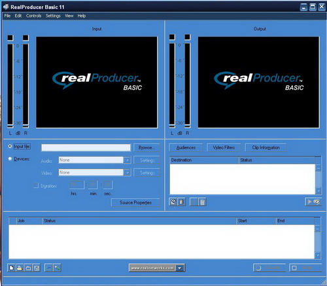Image resolution: width=327 pixels, height=286 pixels.
Task: Add a server destination with eye icon
Action: click(x=173, y=202)
